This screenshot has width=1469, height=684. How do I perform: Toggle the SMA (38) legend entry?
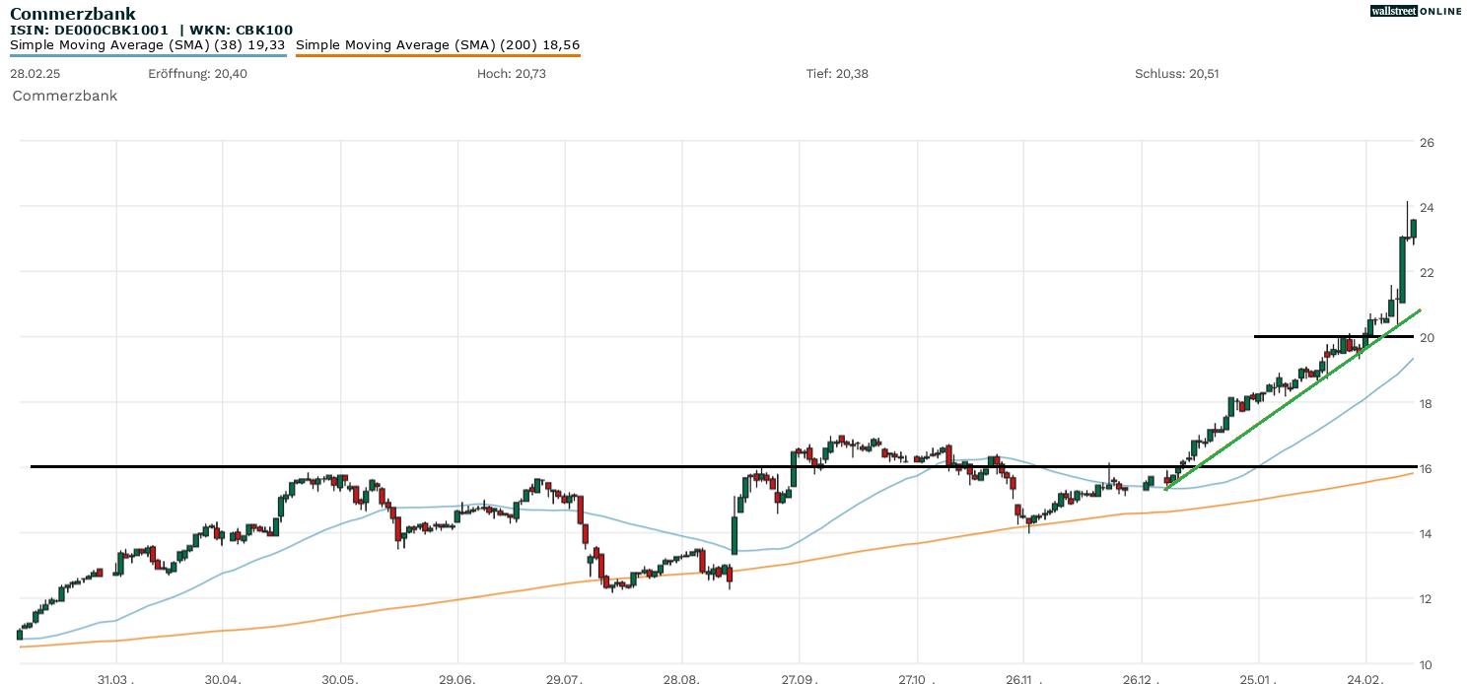(148, 45)
